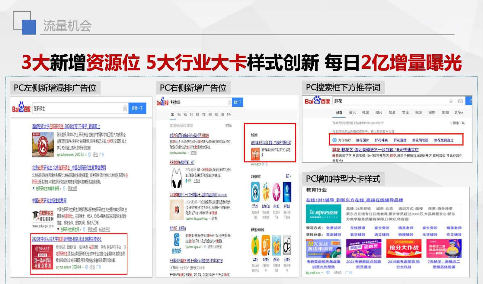Switch to the 文库 tab
483x284 pixels.
click(x=405, y=112)
